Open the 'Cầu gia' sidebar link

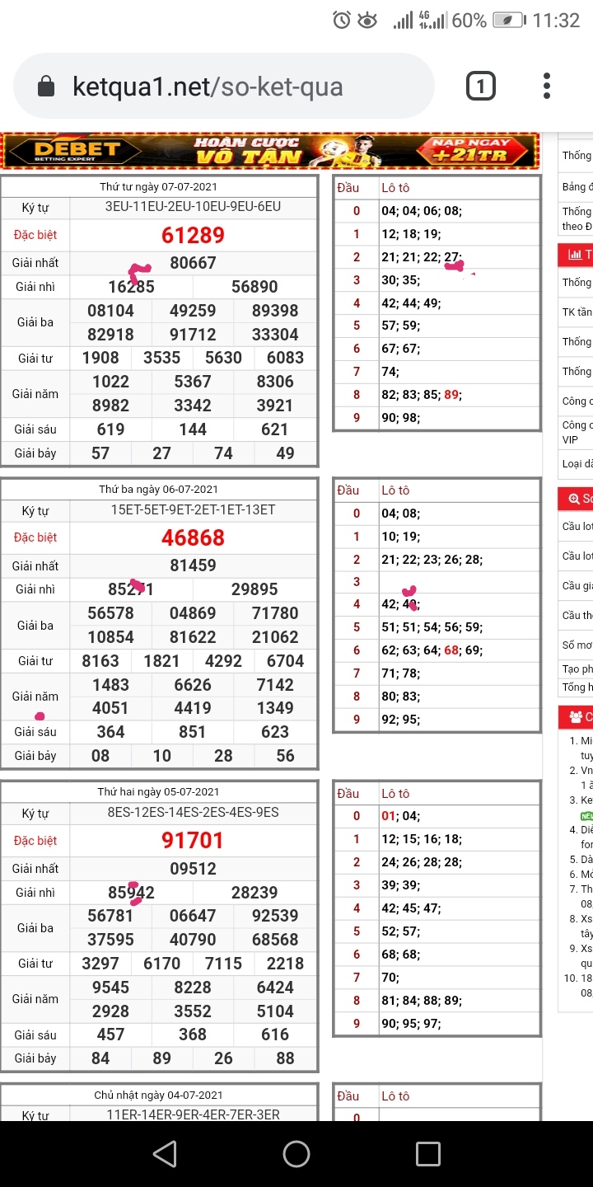pyautogui.click(x=577, y=585)
